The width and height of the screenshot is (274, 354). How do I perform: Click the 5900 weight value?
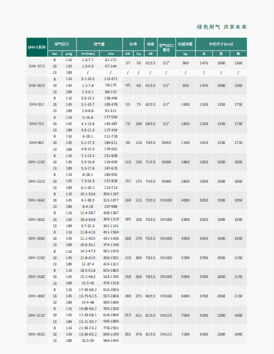pyautogui.click(x=185, y=277)
